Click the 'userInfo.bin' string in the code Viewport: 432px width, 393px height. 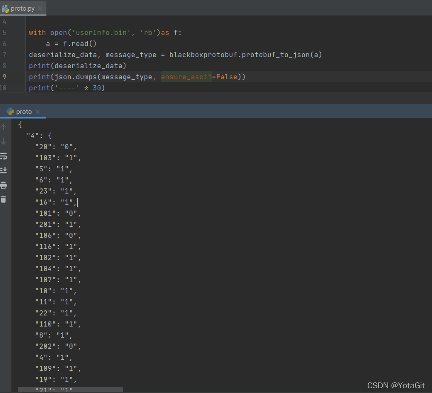(101, 32)
